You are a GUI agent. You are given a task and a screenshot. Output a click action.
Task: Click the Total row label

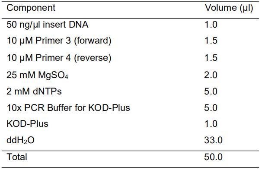tap(17, 157)
